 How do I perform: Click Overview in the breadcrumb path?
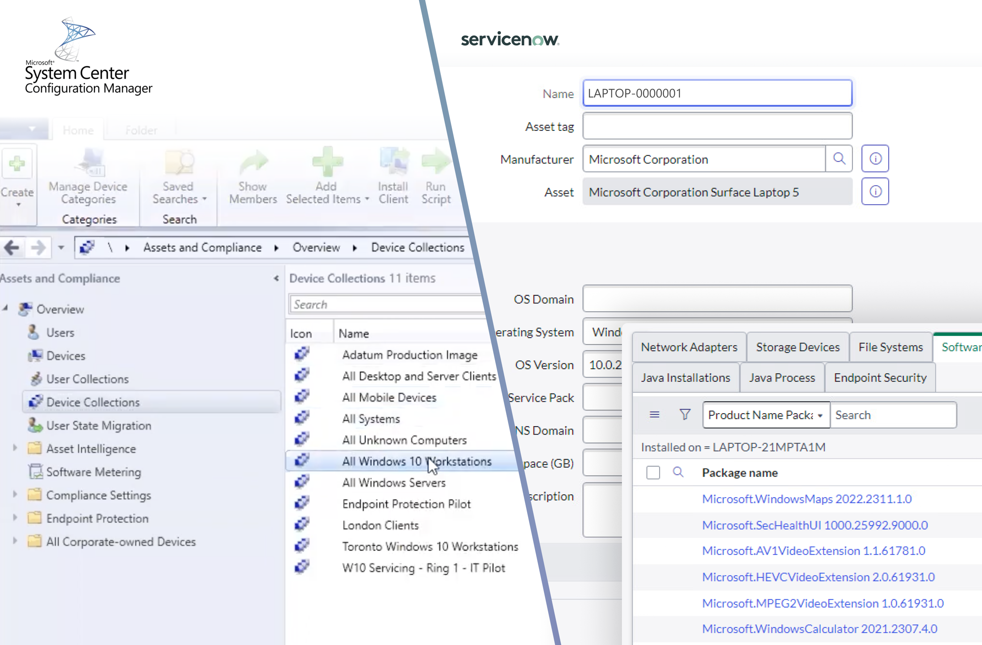[316, 247]
